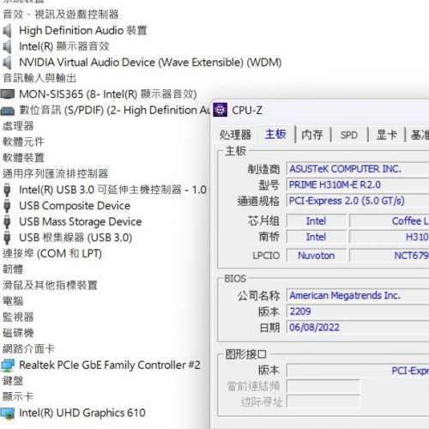This screenshot has width=429, height=429.
Task: Click the Nuvoton LPCIO field
Action: [317, 256]
